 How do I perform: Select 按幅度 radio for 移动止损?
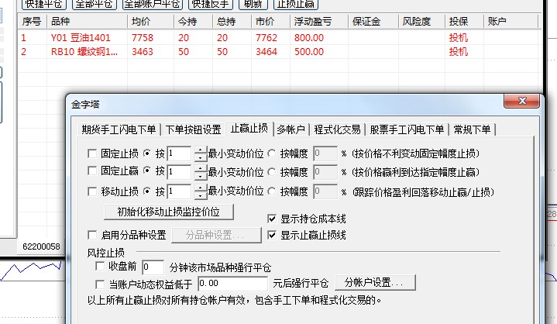pos(272,191)
